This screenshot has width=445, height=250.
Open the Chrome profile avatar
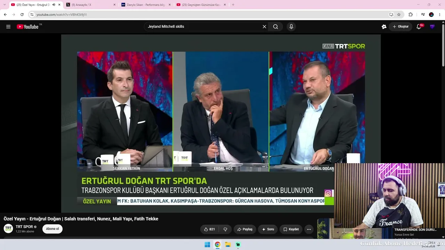431,15
